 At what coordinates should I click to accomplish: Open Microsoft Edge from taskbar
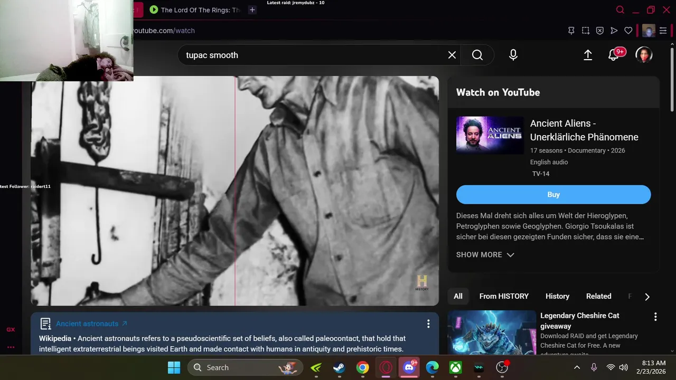coord(433,367)
